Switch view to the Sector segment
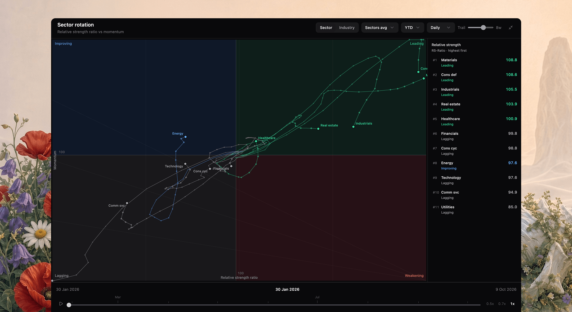Viewport: 572px width, 312px height. (326, 27)
